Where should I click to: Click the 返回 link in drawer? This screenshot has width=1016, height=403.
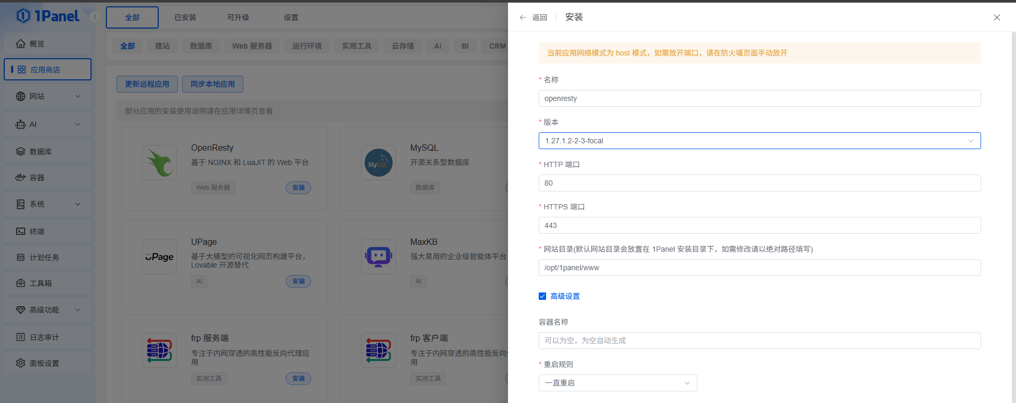540,17
